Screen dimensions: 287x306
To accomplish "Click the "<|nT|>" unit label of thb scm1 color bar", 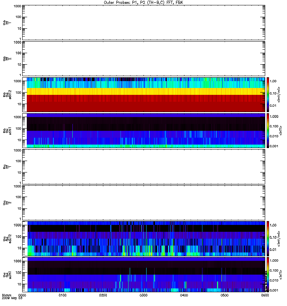I will 280,131.
